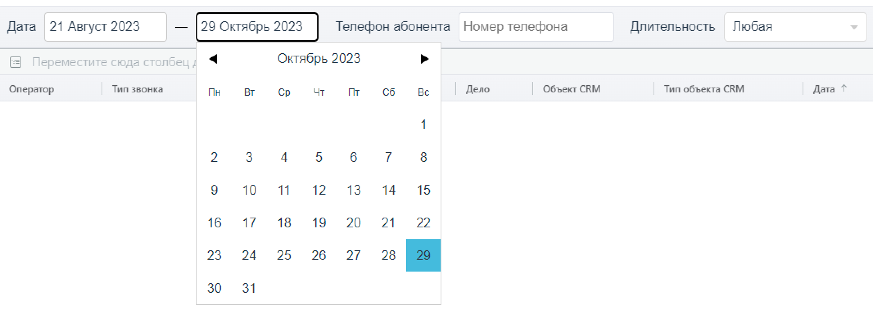Open the Любая duration combo box
Viewport: 873px width, 319px height.
tap(786, 27)
